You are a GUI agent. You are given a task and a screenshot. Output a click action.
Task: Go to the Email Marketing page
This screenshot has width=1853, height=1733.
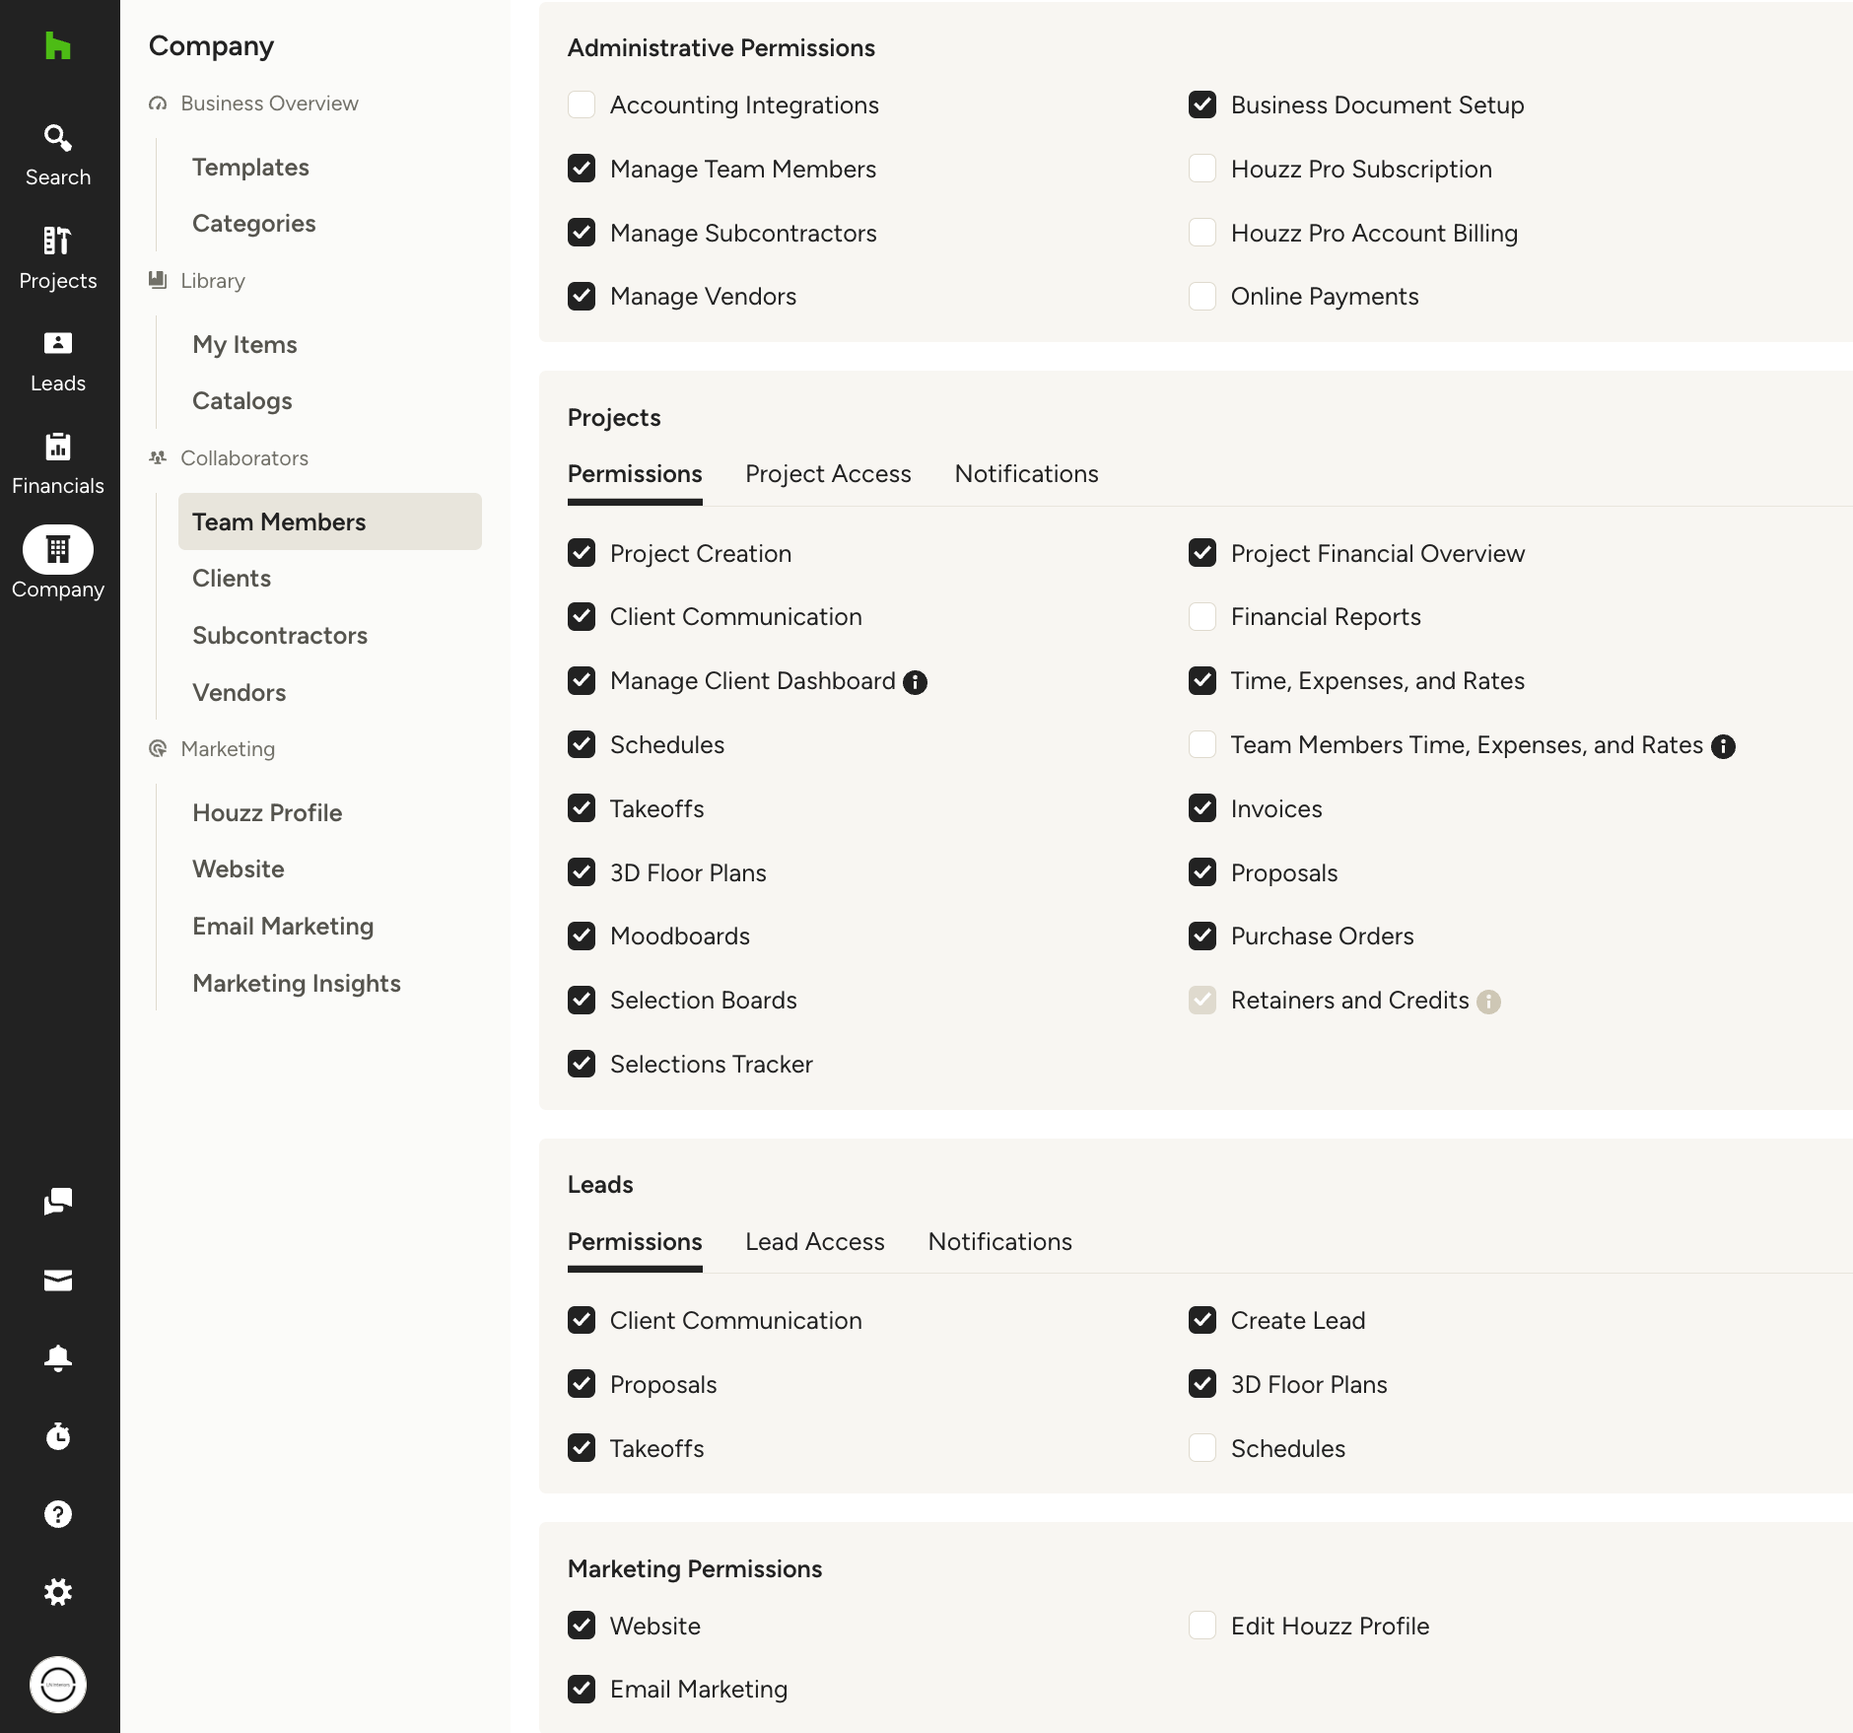pos(283,927)
